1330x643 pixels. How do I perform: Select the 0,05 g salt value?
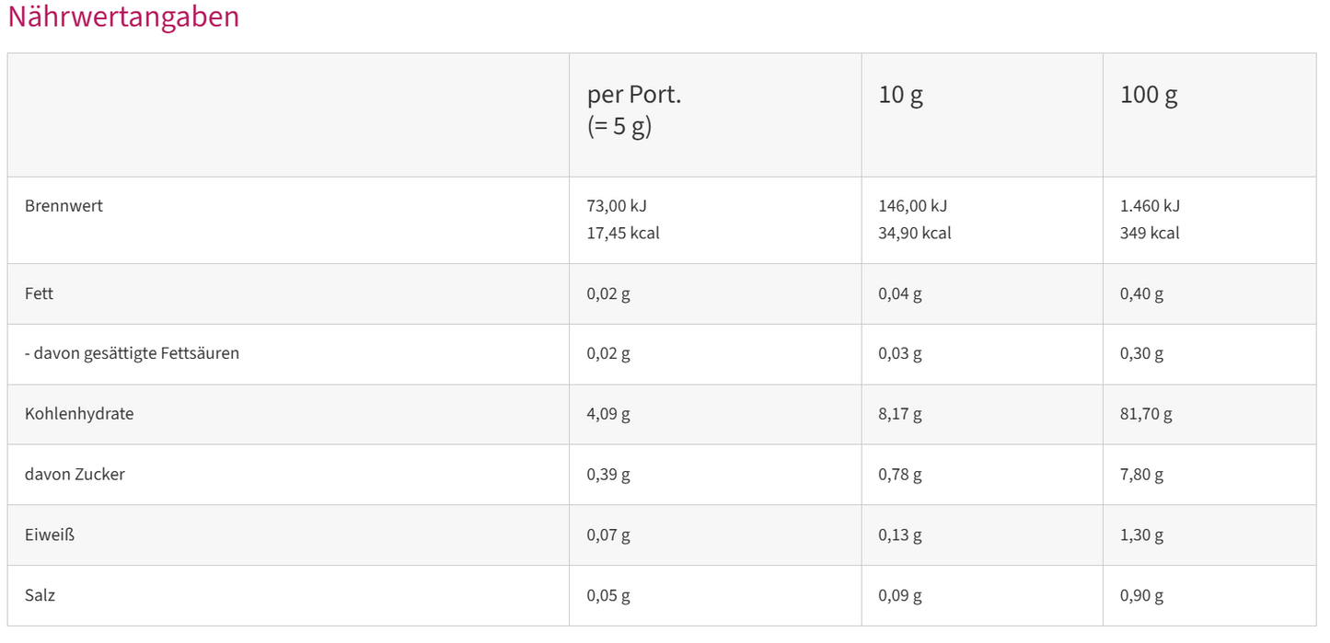608,595
